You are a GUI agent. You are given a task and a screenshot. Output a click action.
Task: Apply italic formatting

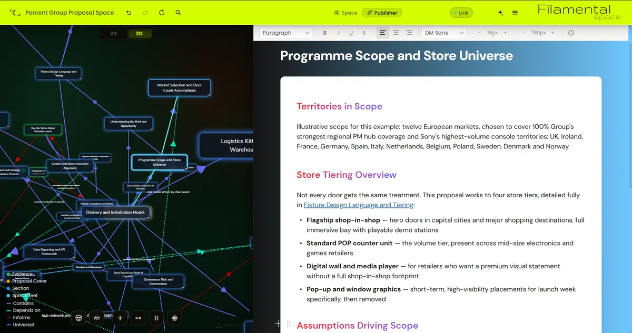pos(338,33)
